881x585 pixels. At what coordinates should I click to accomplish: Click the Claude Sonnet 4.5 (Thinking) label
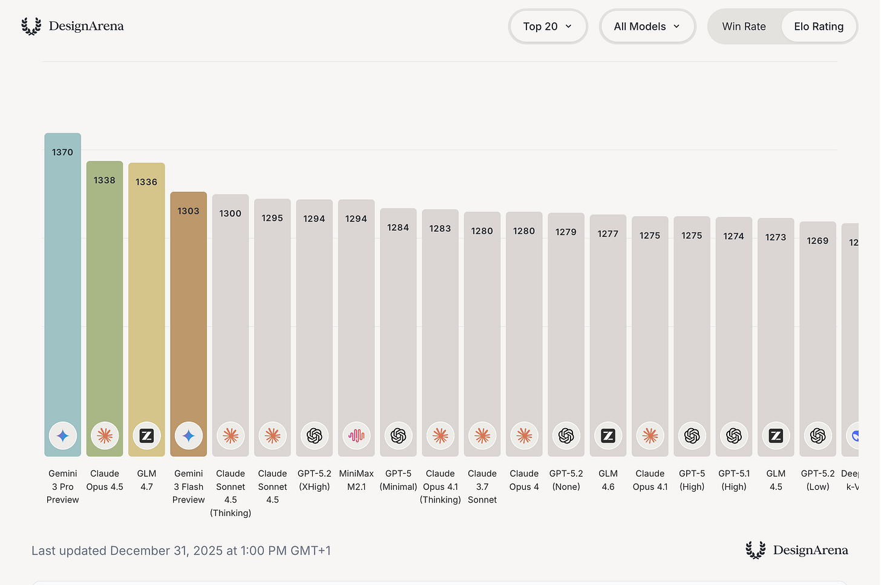(231, 493)
